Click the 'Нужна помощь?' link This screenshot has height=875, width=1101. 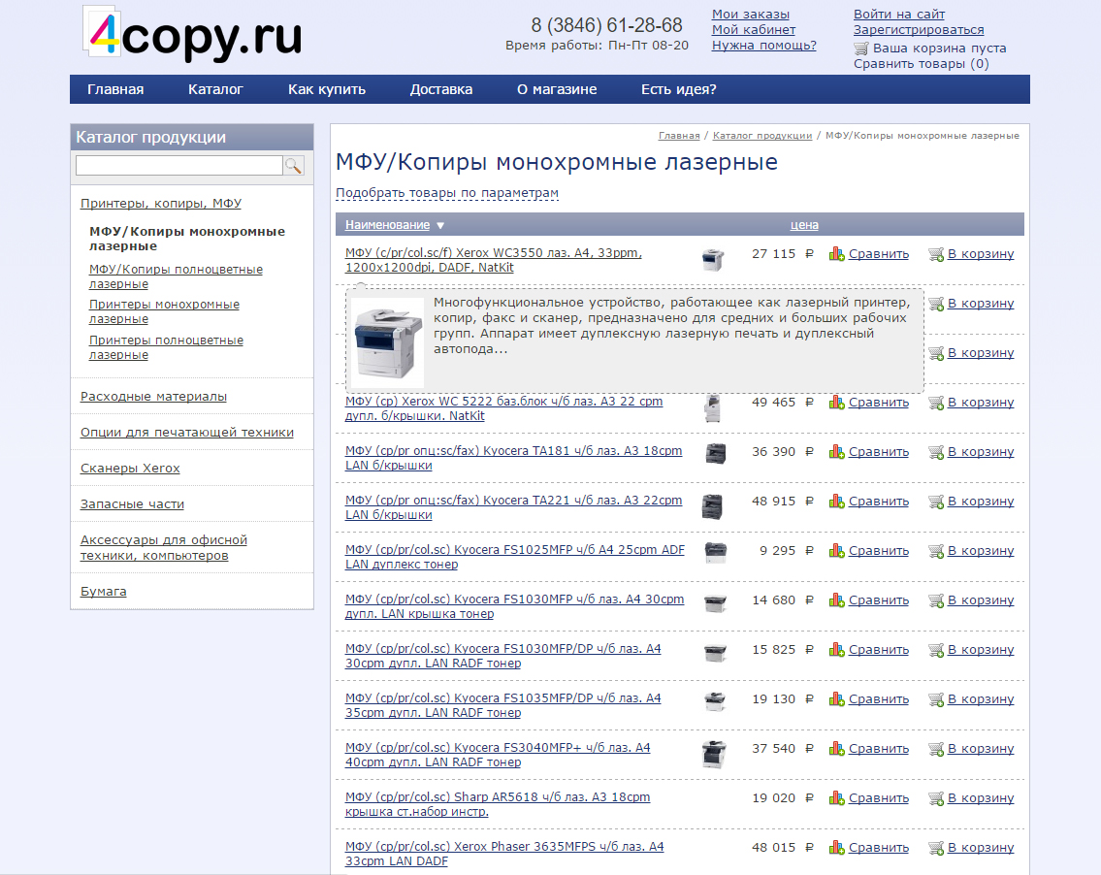764,45
